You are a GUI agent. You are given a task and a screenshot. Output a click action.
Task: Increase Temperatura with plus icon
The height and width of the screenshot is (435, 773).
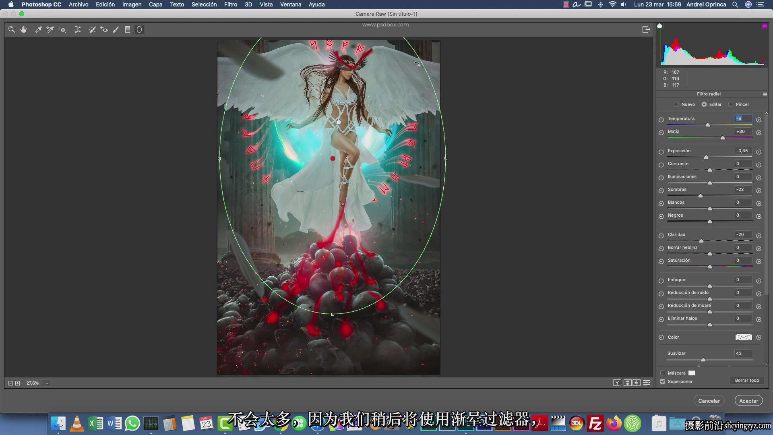(759, 120)
